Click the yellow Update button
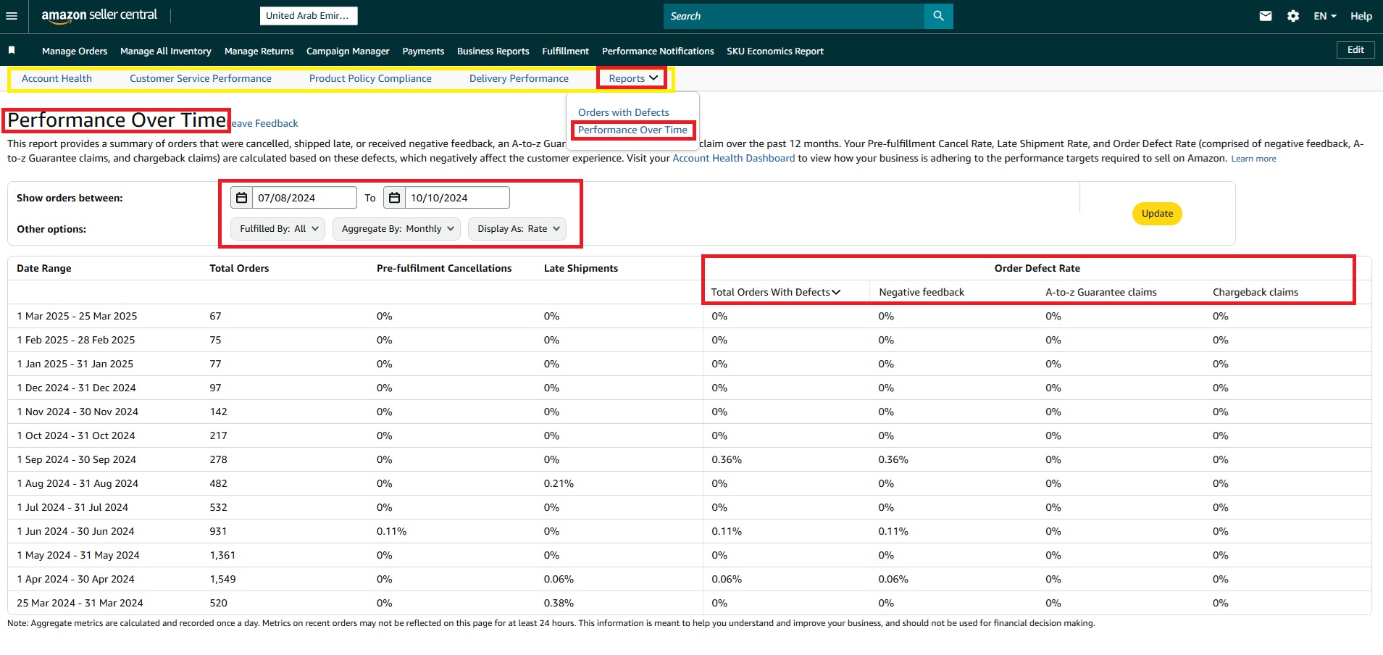1383x655 pixels. (1157, 213)
